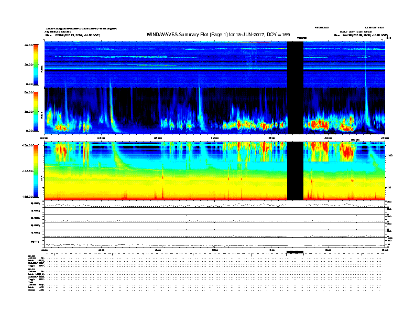Click the 16:00 tick label under RAD1 spectrogram
Screen dimensions: 415x321
271,138
